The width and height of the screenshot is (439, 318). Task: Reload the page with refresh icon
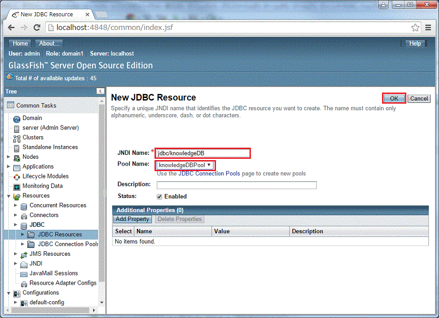point(37,27)
